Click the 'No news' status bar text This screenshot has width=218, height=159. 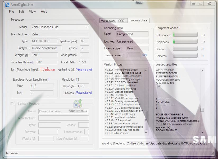point(12,153)
